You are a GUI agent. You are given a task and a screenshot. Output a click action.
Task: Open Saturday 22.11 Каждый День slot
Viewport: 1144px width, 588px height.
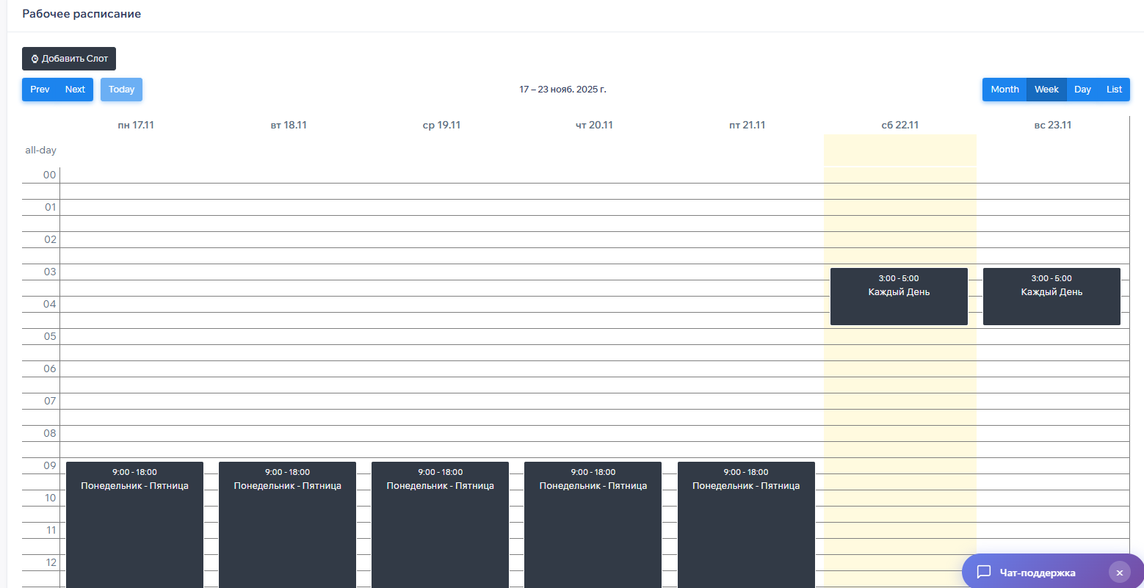(899, 297)
